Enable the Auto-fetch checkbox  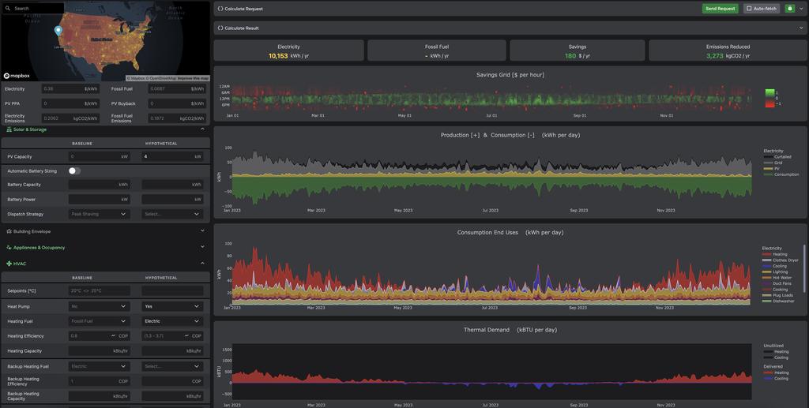(749, 8)
